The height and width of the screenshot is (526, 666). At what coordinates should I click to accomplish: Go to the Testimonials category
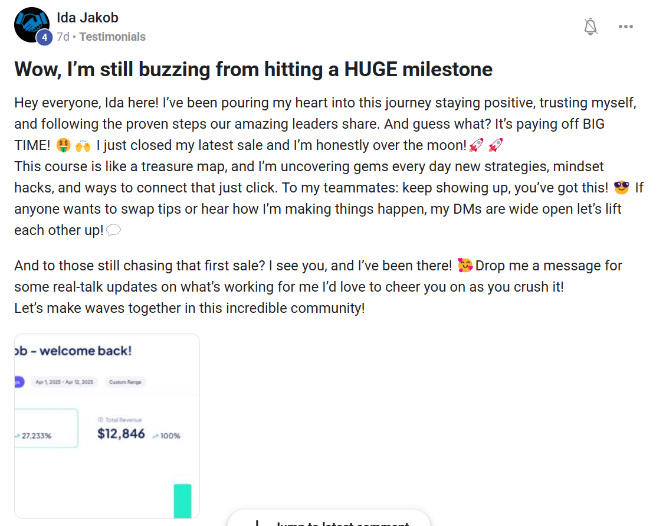tap(112, 37)
